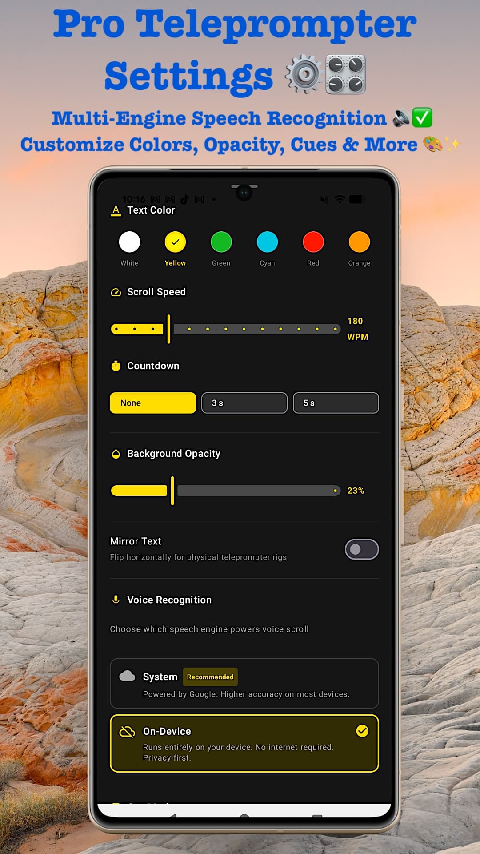Select the On-Device checkmark radio
The width and height of the screenshot is (480, 854).
[362, 731]
